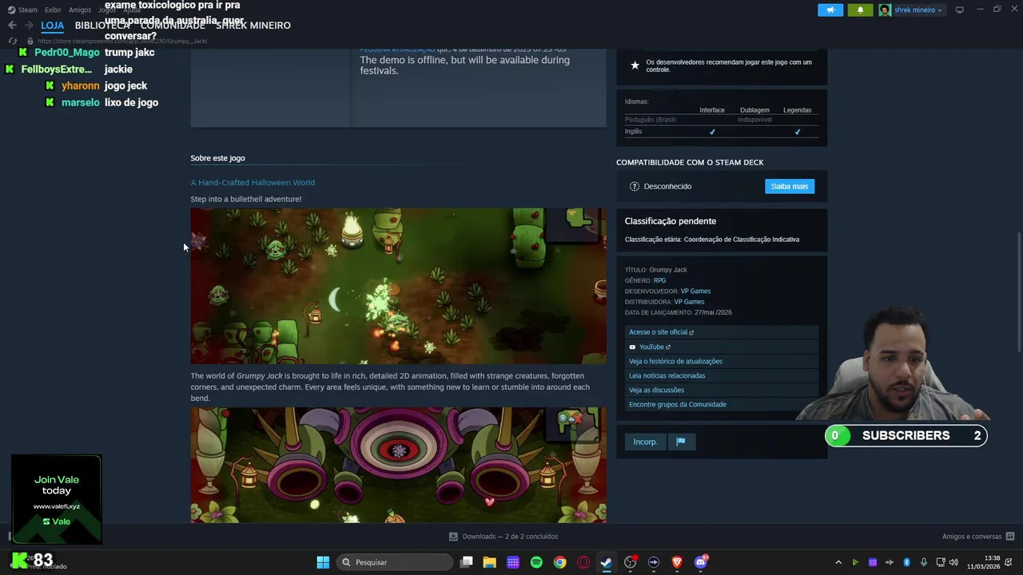The image size is (1023, 575).
Task: Open Google Chrome from the taskbar
Action: click(x=559, y=562)
